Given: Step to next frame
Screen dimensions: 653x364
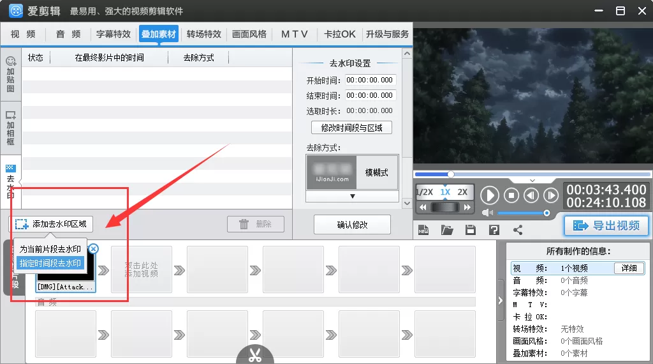Looking at the screenshot, I should click(551, 195).
